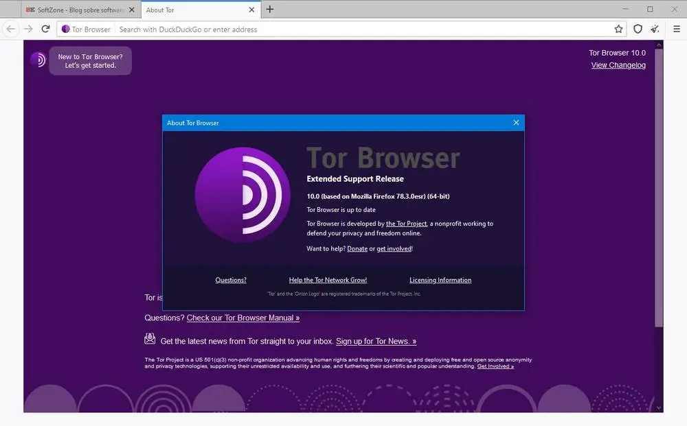The width and height of the screenshot is (687, 426).
Task: Close the About Tor tab
Action: click(251, 10)
